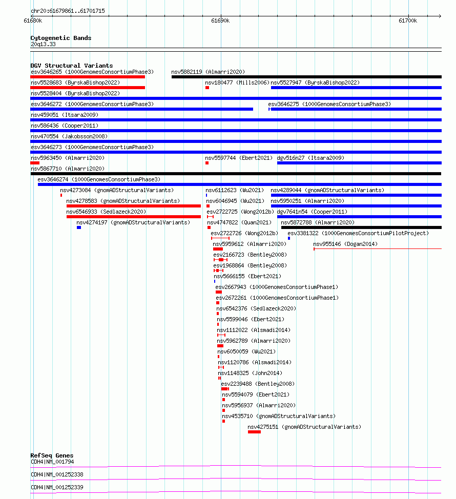Screen dimensions: 456x499
Task: Click nsv6546933 (Sedlazeck2020) label
Action: point(106,212)
